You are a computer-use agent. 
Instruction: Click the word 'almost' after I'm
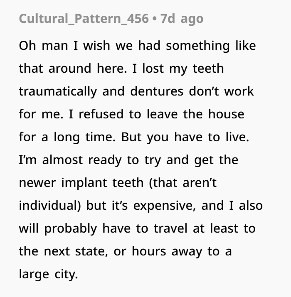(x=62, y=160)
